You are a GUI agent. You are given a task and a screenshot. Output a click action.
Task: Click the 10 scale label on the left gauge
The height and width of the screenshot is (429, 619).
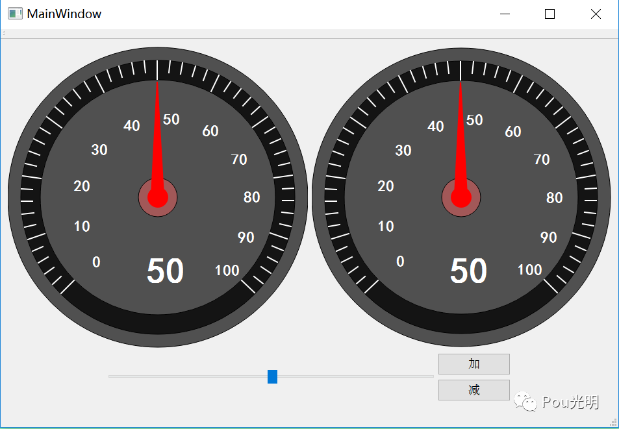[x=82, y=227]
